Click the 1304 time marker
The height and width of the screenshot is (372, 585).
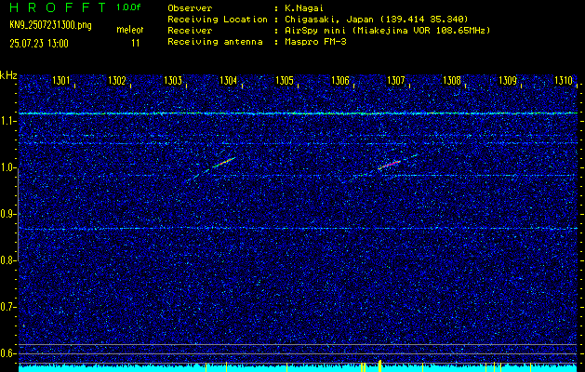click(229, 81)
